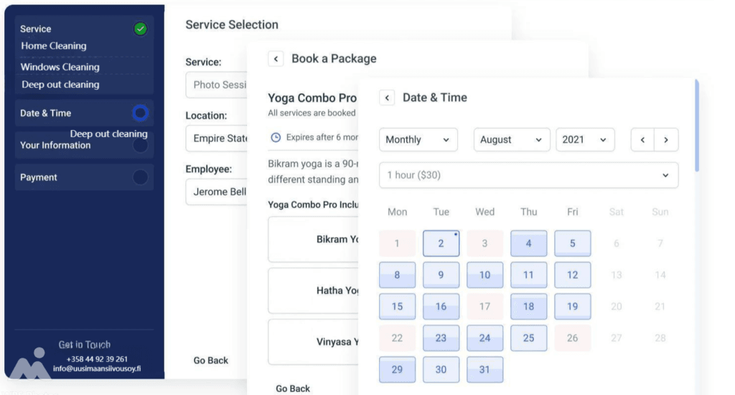Open the 2021 year dropdown

[585, 140]
